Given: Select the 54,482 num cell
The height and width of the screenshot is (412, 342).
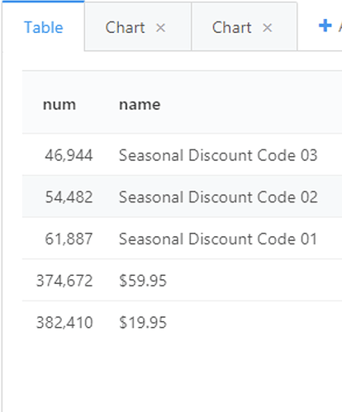Looking at the screenshot, I should pyautogui.click(x=69, y=197).
